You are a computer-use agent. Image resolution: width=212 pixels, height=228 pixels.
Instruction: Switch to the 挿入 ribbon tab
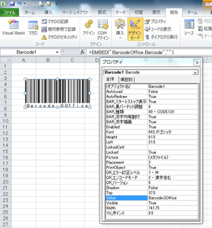48,13
